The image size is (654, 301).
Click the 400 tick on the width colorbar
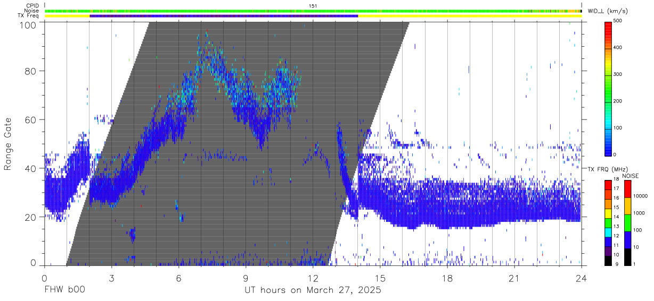point(618,48)
